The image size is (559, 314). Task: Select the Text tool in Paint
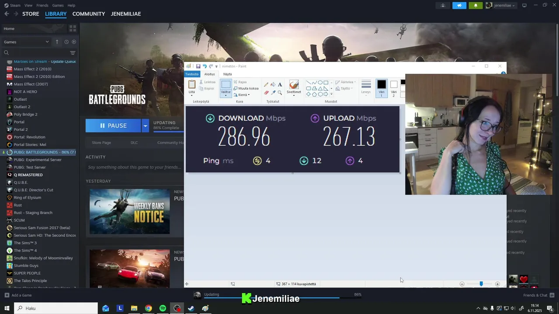pos(280,84)
